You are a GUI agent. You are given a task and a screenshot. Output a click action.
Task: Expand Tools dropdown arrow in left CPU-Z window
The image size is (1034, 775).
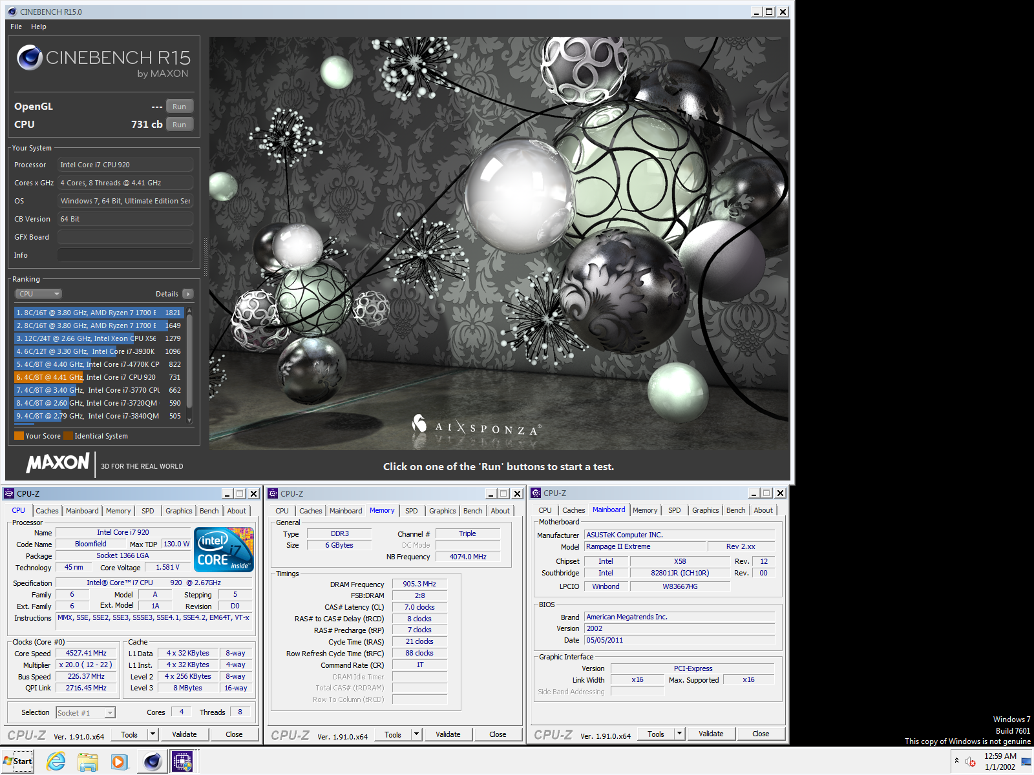click(153, 735)
